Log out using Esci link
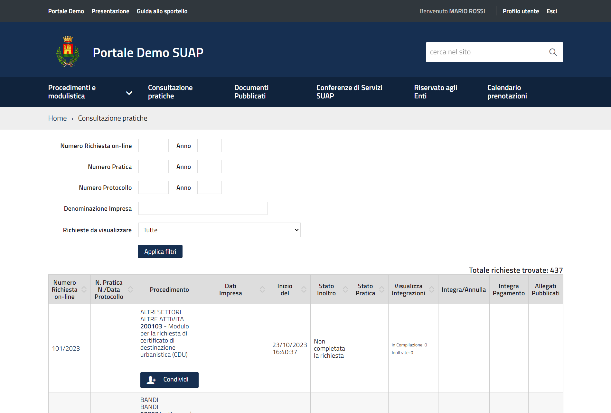Viewport: 611px width, 413px height. pos(551,11)
